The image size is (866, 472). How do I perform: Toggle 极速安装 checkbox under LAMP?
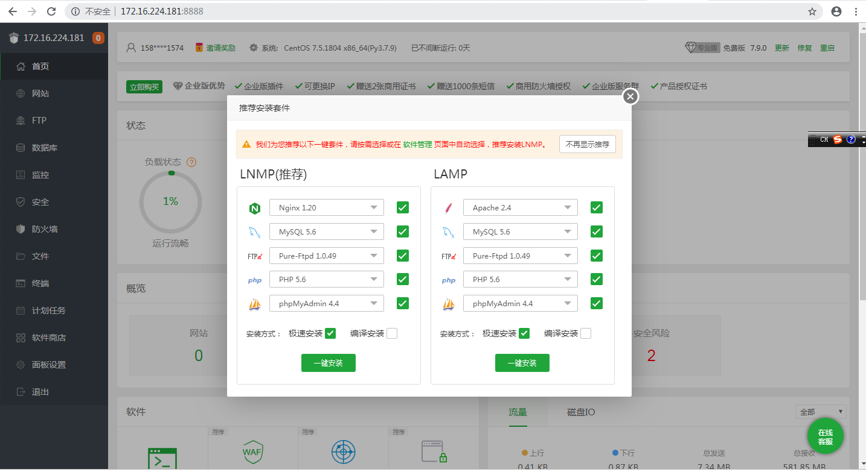[x=524, y=333]
